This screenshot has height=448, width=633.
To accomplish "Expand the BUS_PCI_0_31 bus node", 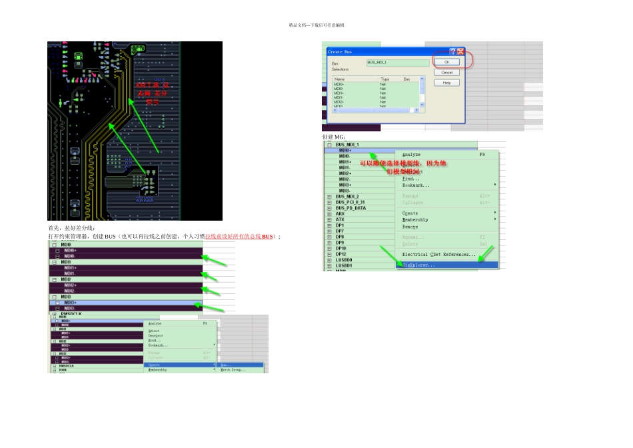I will click(x=328, y=202).
